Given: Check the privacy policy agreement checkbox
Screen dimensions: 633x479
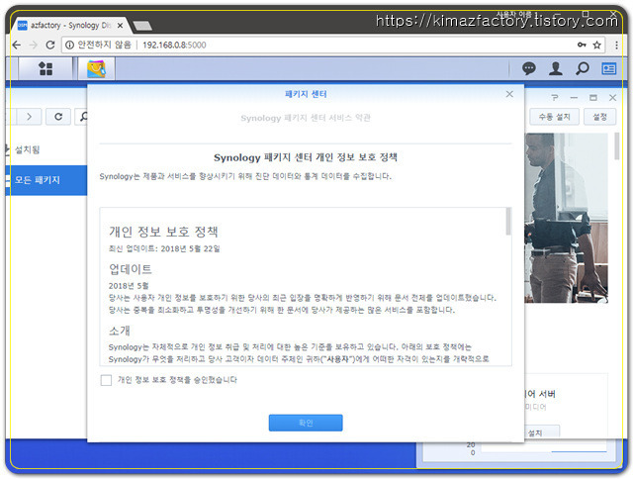Looking at the screenshot, I should [106, 380].
